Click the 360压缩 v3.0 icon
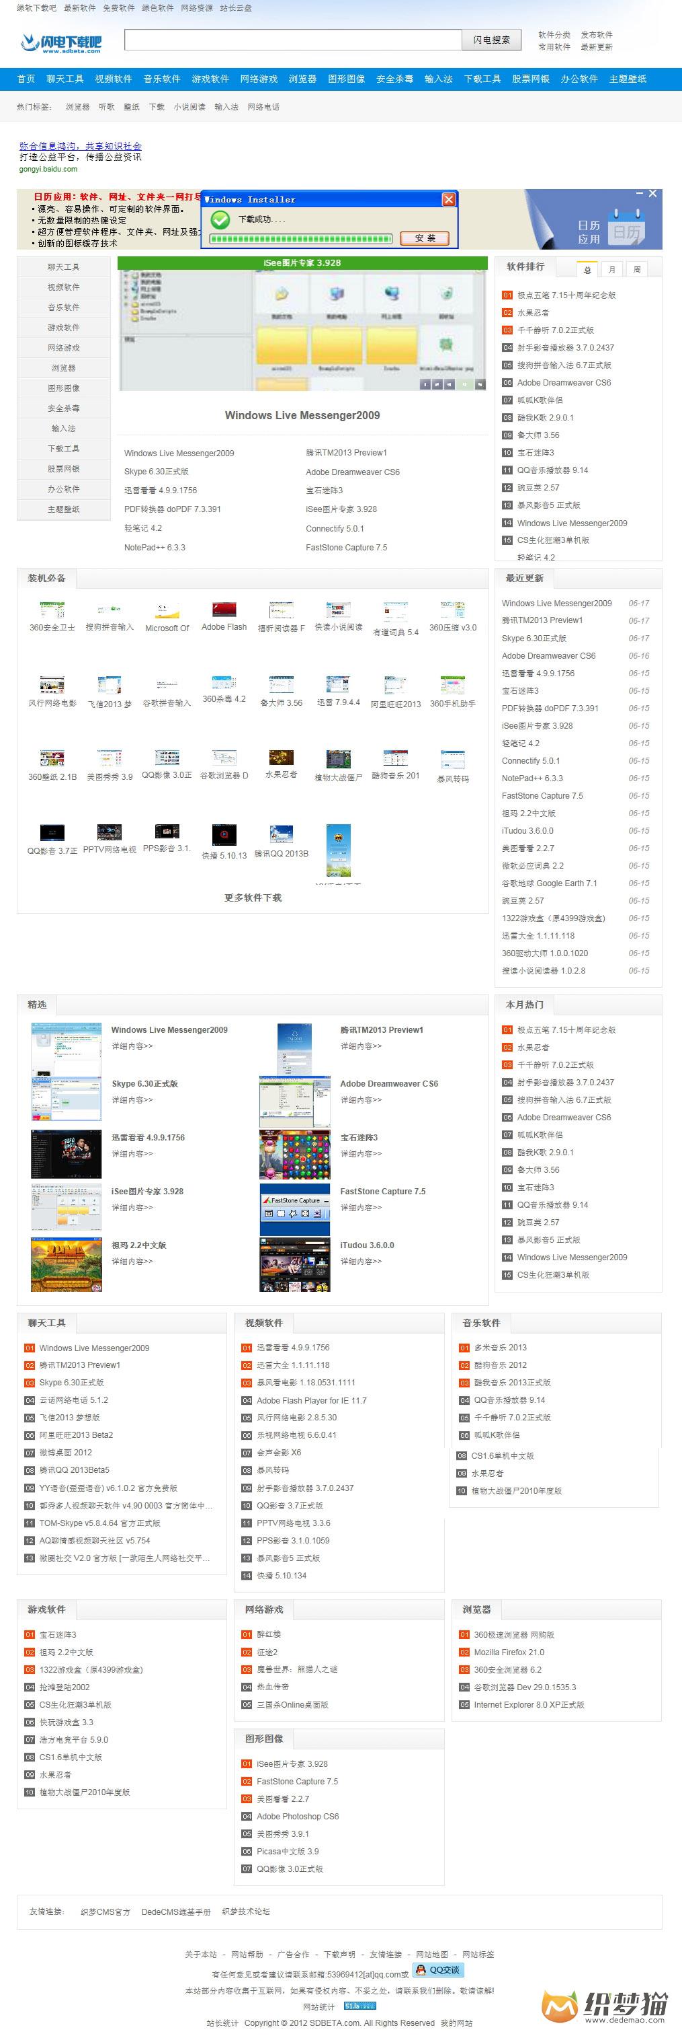The height and width of the screenshot is (2036, 682). [453, 610]
